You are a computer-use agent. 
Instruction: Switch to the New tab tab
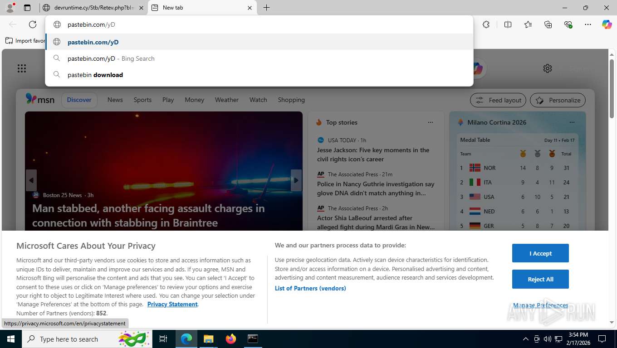202,8
